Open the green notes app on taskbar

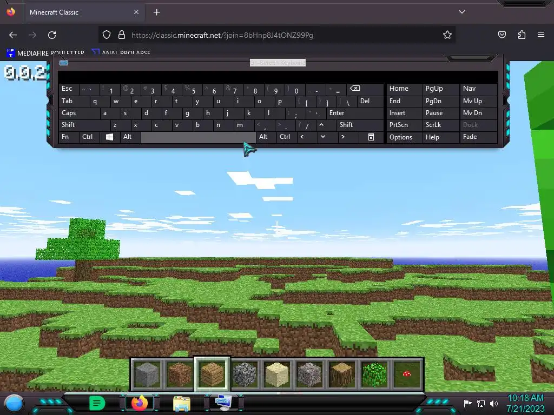[x=97, y=403]
